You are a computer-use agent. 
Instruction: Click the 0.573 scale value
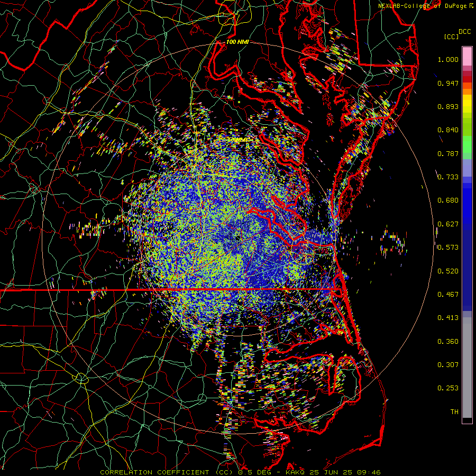click(448, 248)
